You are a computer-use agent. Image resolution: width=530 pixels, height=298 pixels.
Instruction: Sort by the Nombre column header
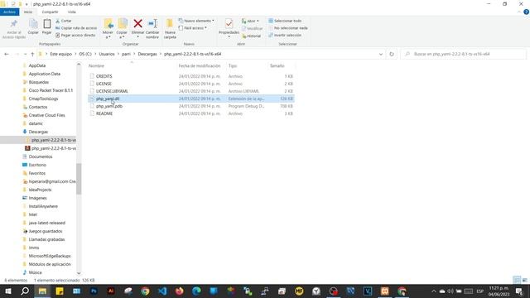(x=96, y=66)
